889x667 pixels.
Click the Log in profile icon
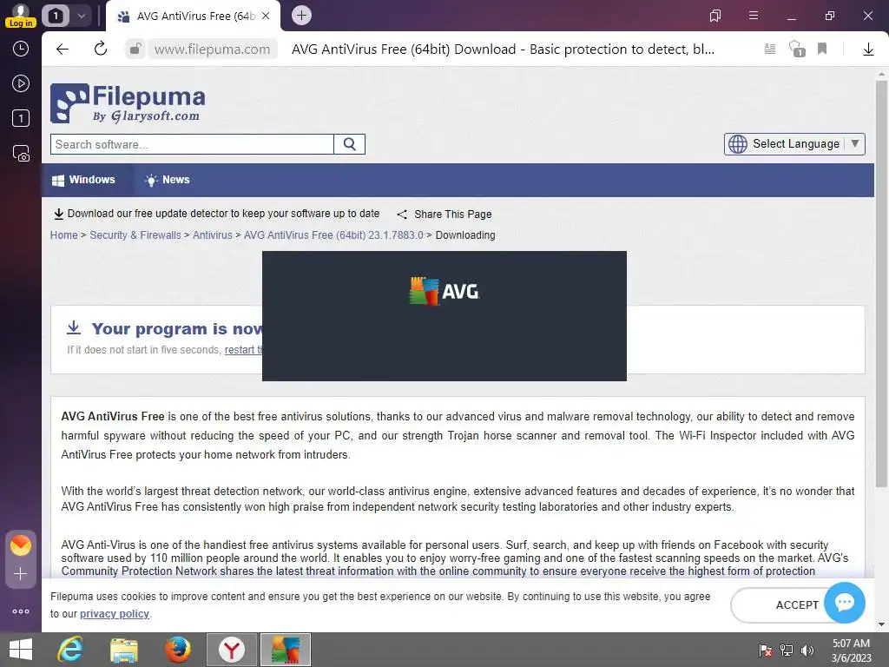coord(21,16)
